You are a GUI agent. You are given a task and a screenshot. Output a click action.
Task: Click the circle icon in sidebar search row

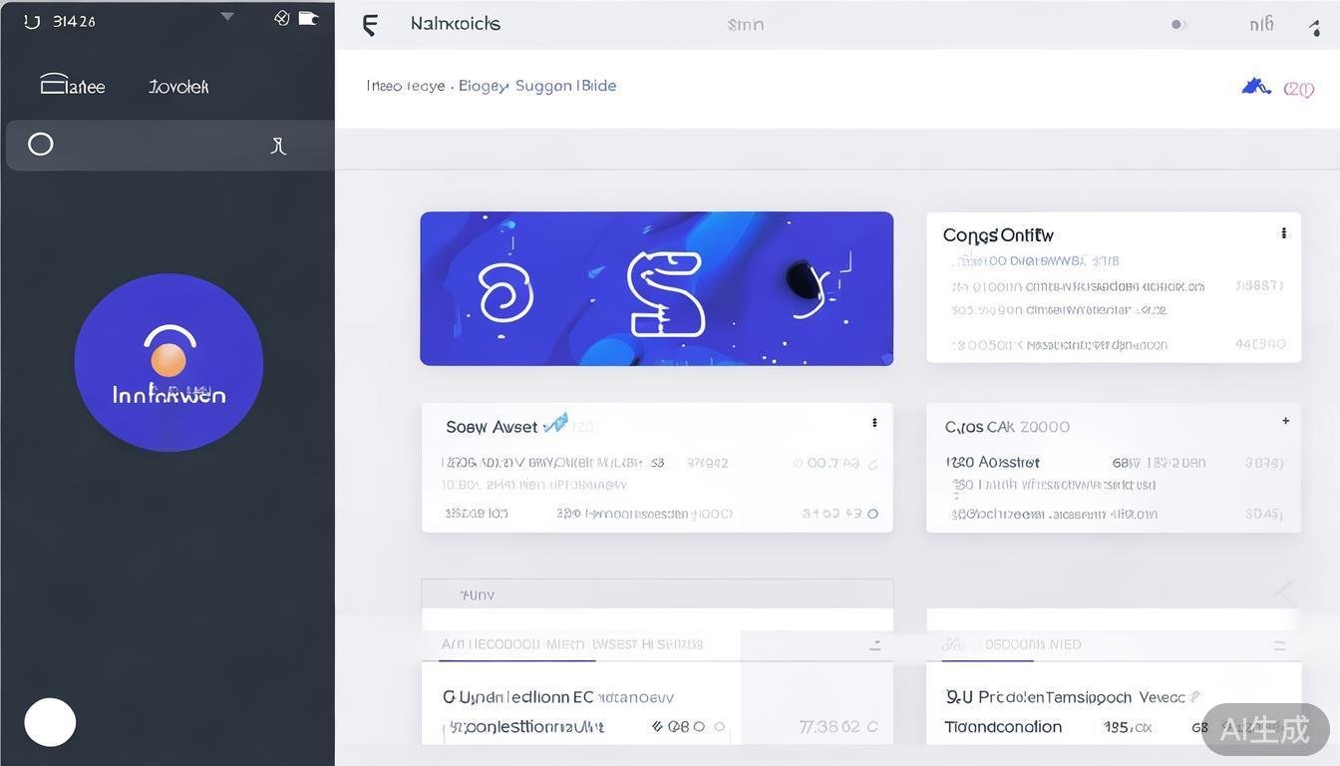coord(41,145)
